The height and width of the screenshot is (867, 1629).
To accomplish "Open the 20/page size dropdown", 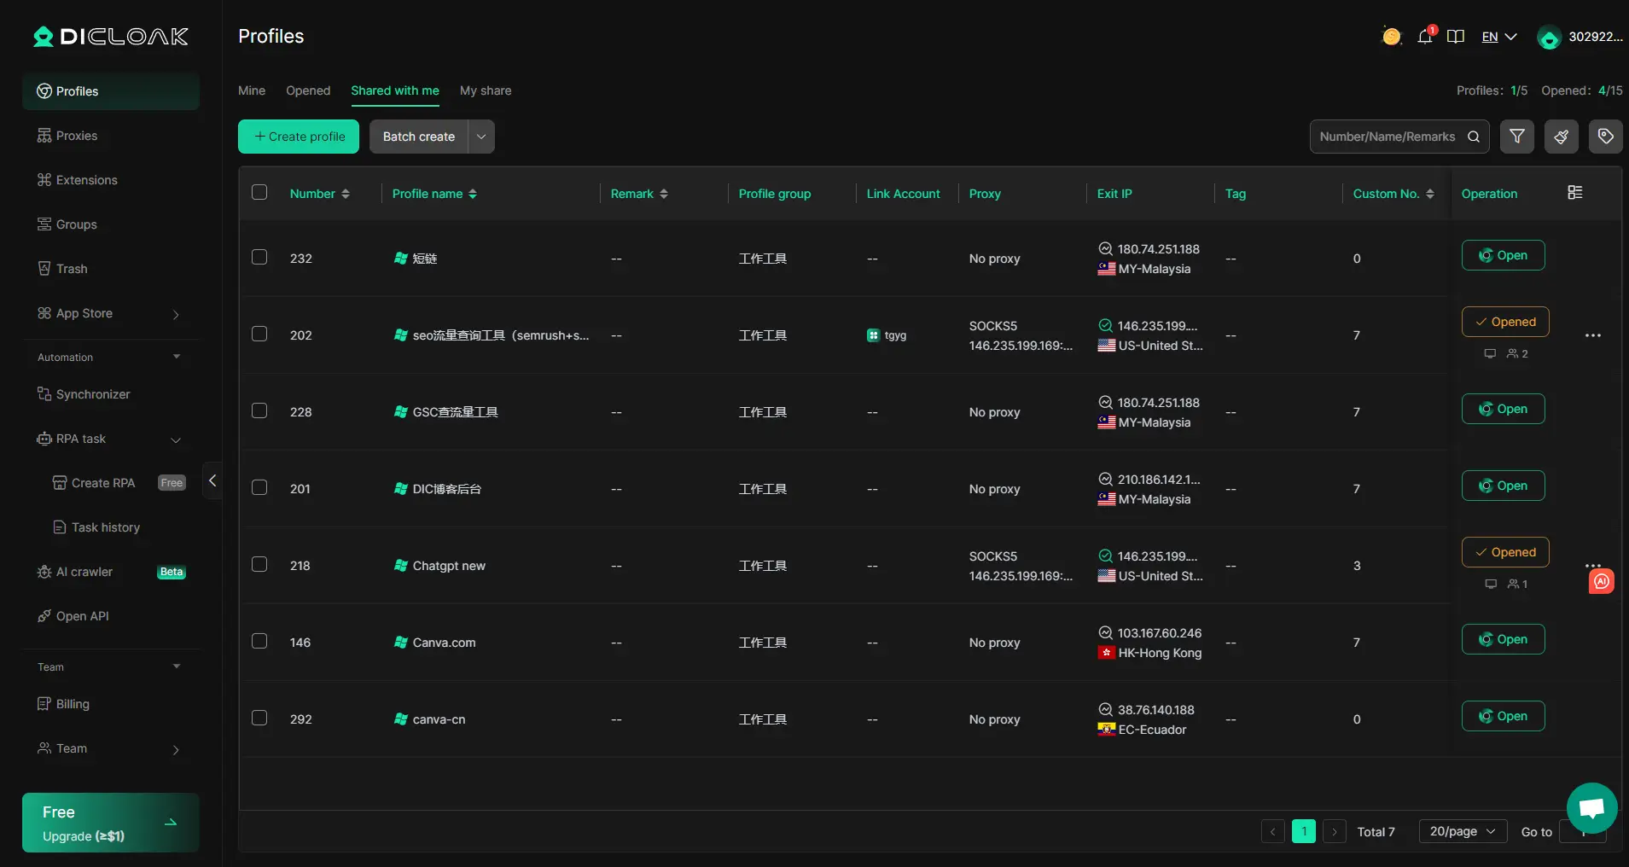I will tap(1462, 831).
